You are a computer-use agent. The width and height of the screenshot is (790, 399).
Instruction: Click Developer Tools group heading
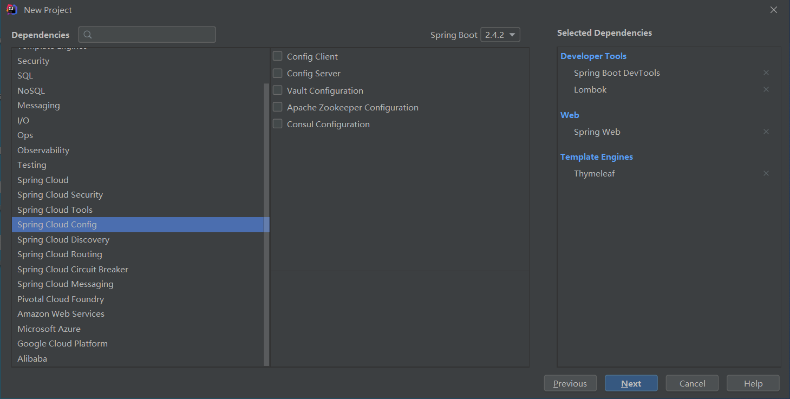point(593,56)
